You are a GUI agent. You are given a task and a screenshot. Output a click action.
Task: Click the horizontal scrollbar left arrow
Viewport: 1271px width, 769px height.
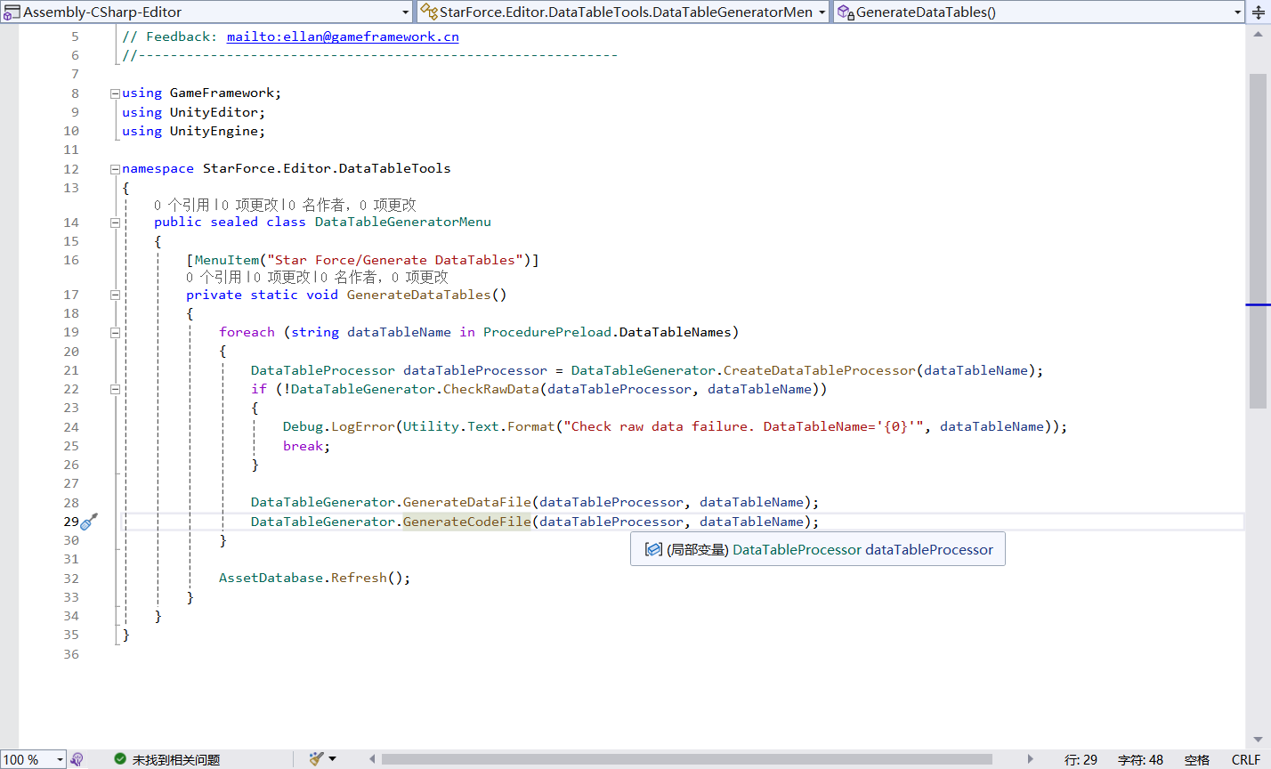374,759
